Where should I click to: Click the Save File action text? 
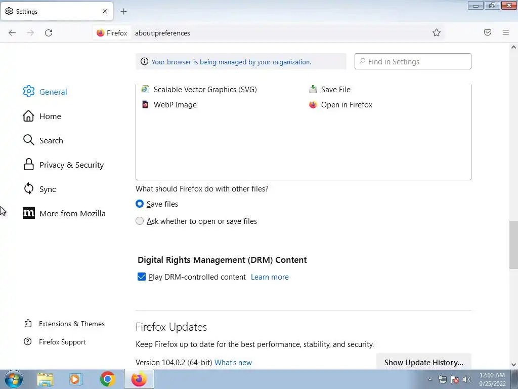point(336,89)
